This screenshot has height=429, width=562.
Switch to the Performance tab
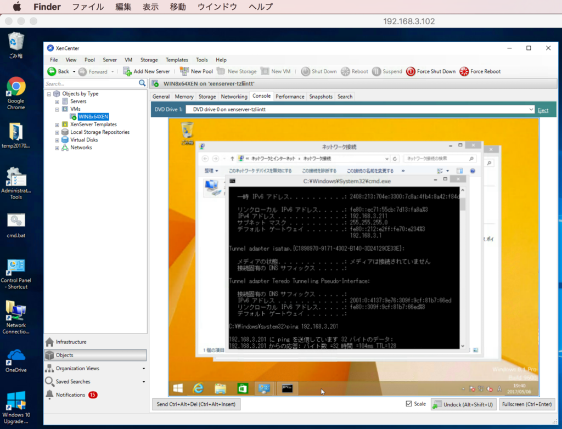(290, 97)
